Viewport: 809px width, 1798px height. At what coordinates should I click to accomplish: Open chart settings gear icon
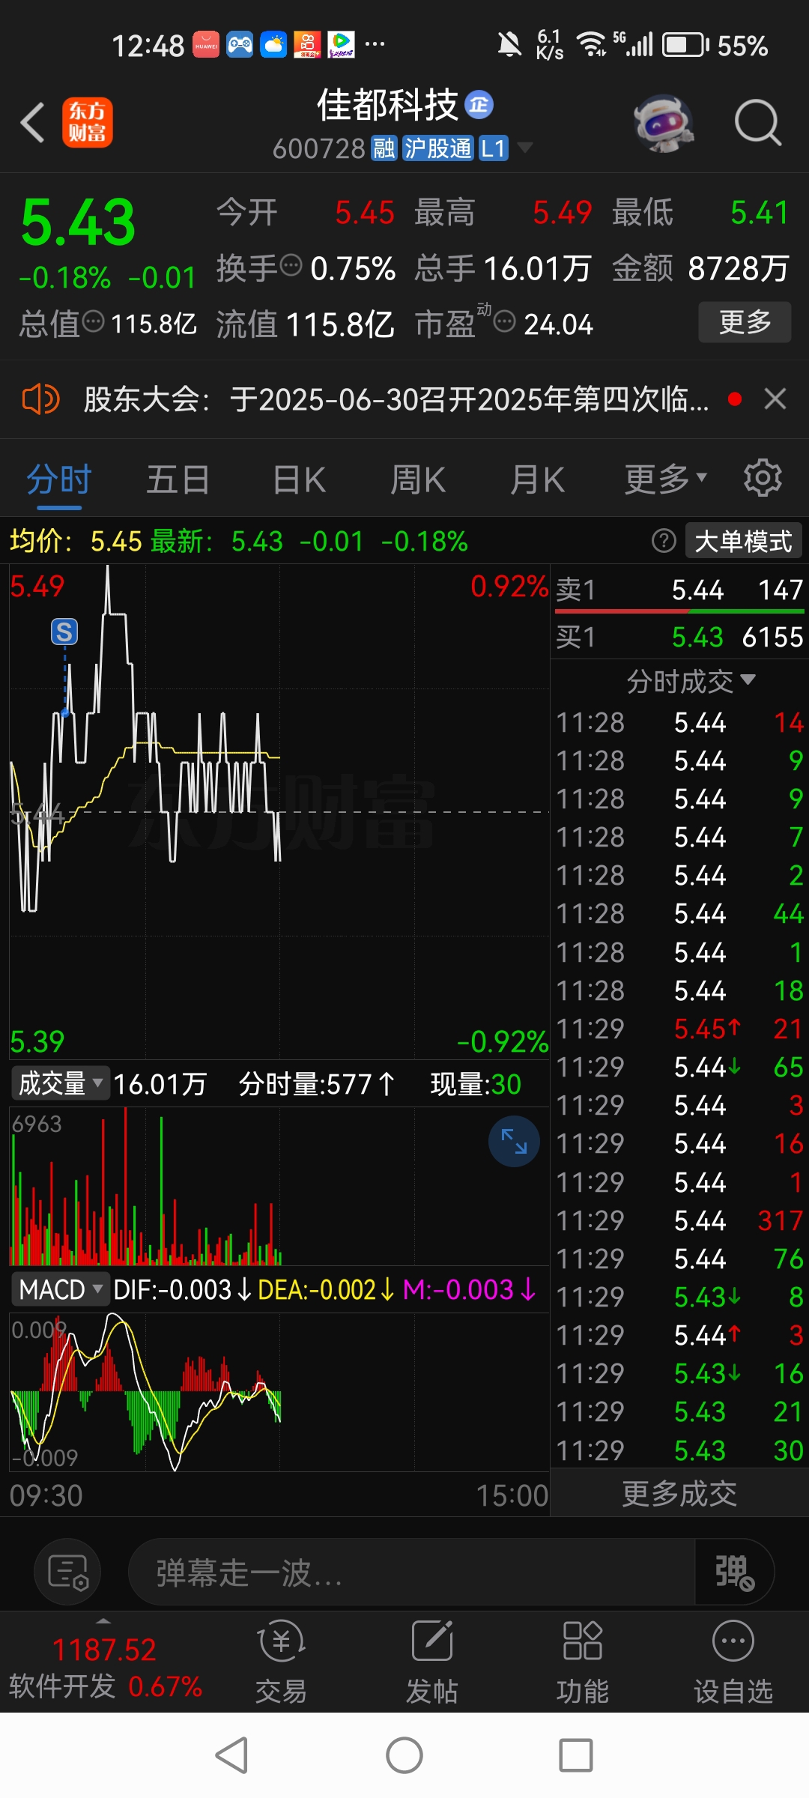coord(763,478)
